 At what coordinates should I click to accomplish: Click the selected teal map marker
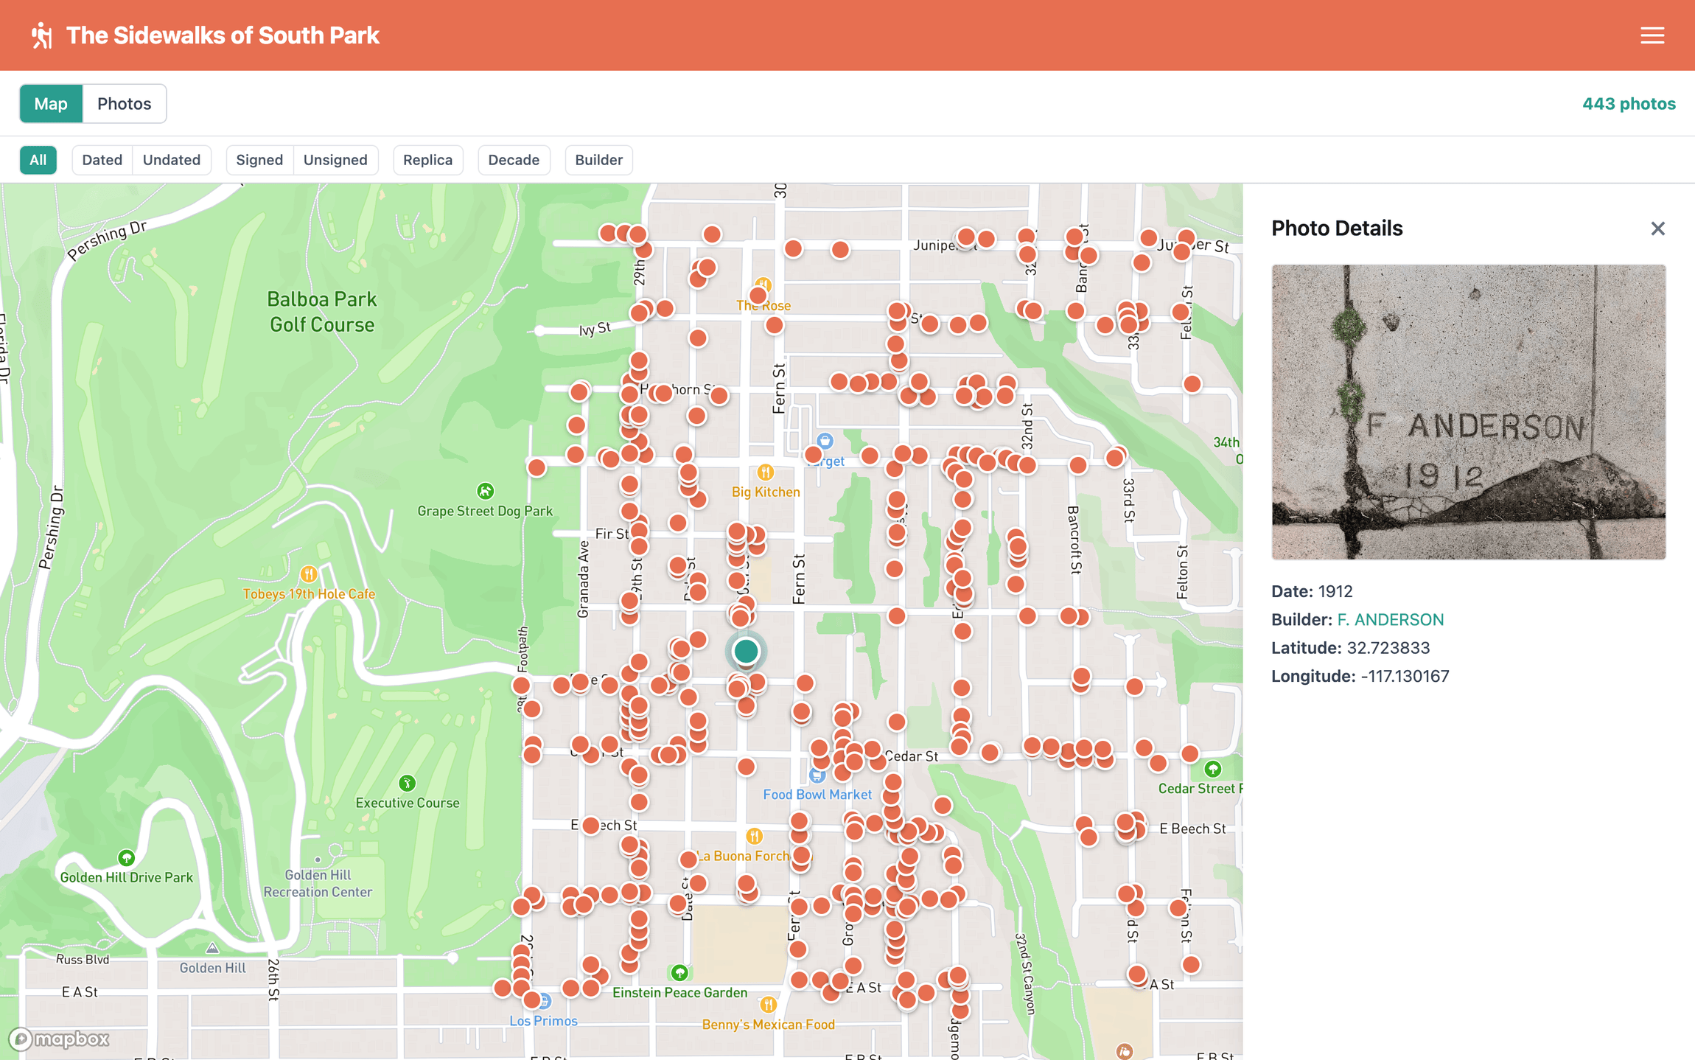point(746,651)
